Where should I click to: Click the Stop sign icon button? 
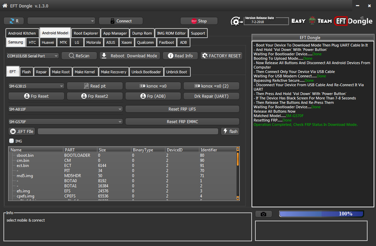(x=199, y=21)
